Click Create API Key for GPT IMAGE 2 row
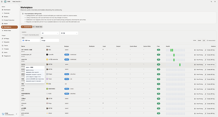The height and width of the screenshot is (117, 218). [210, 50]
